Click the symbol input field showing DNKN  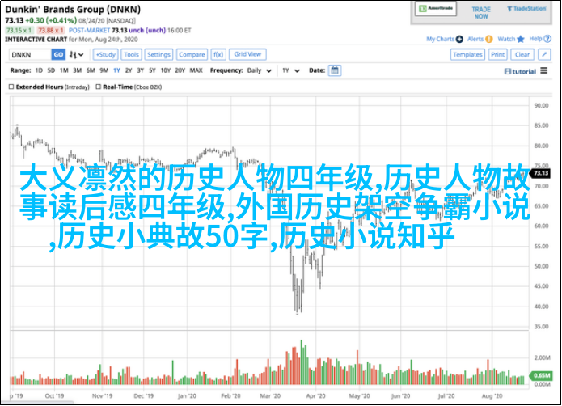coord(30,54)
